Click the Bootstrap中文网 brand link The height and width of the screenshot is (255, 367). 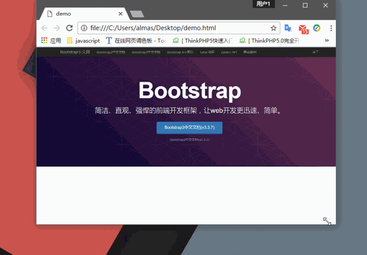point(75,52)
